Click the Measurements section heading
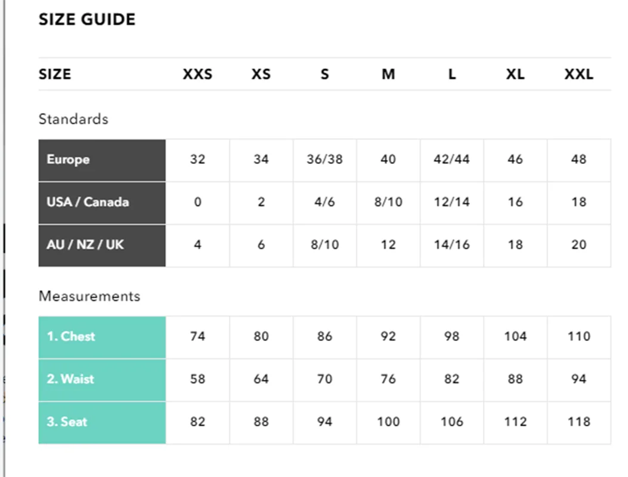Screen dimensions: 628x477 [89, 296]
